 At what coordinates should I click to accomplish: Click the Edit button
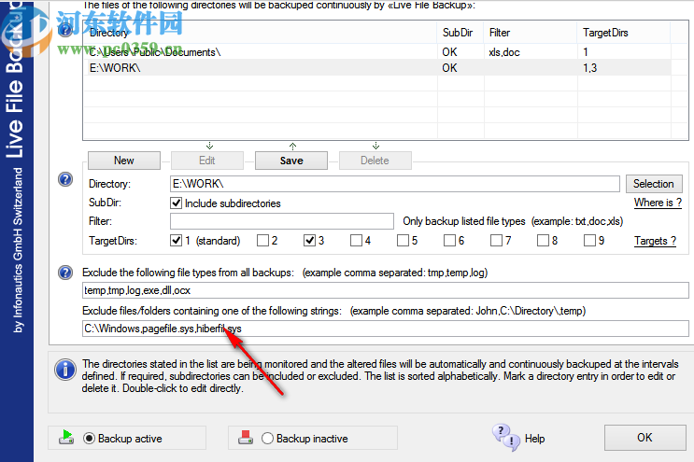tap(207, 161)
